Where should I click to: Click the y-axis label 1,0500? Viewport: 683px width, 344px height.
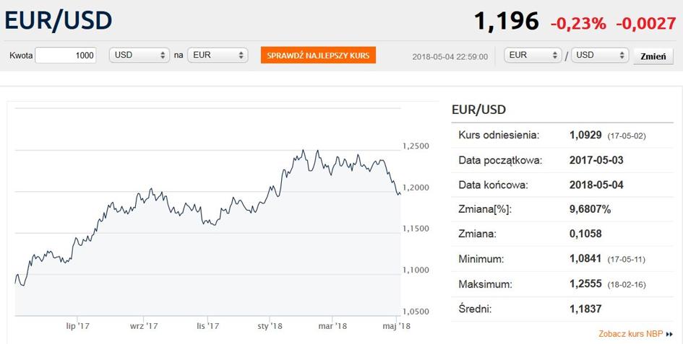click(416, 312)
